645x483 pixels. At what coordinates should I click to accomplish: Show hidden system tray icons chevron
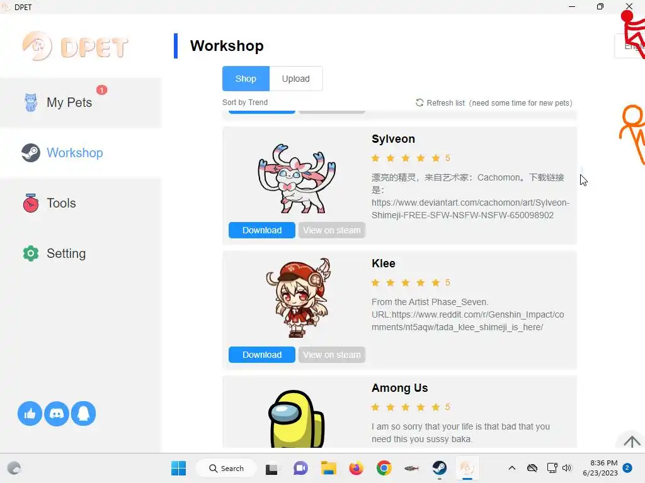click(511, 468)
